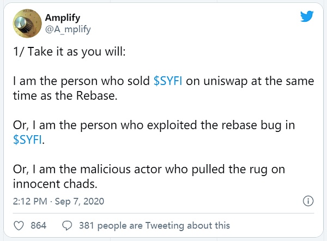
Task: Click the reply speech bubble icon
Action: pos(68,225)
